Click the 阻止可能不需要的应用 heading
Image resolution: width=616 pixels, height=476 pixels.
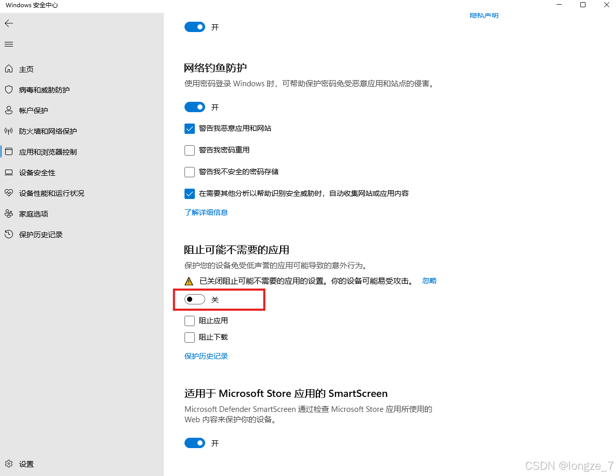coord(237,250)
